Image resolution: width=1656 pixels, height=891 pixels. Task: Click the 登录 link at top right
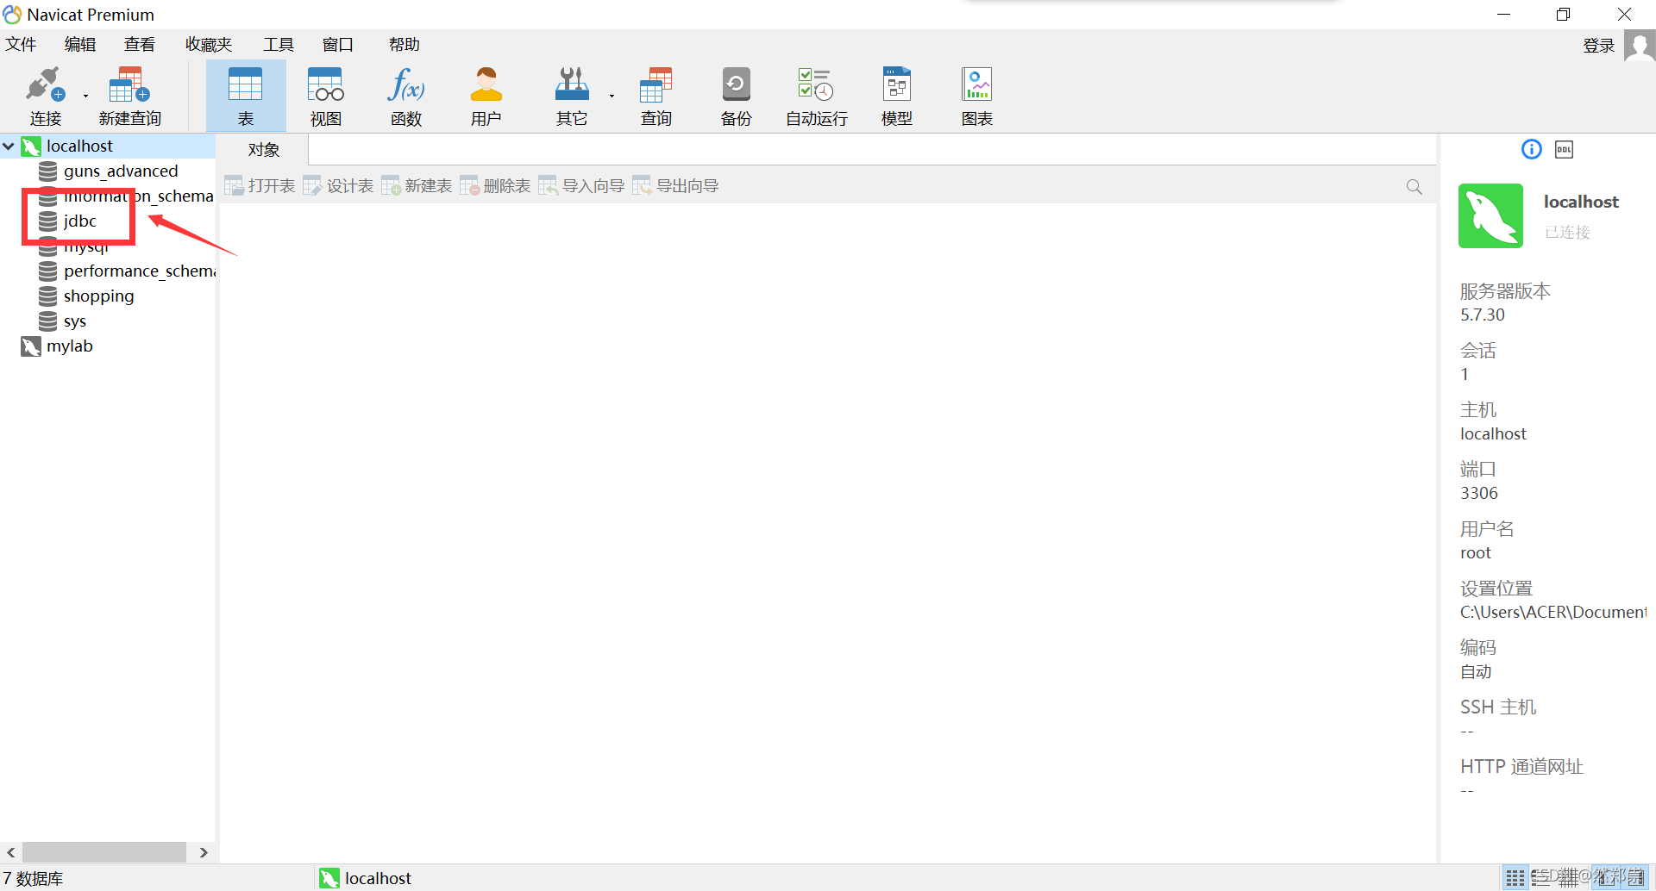click(x=1598, y=45)
